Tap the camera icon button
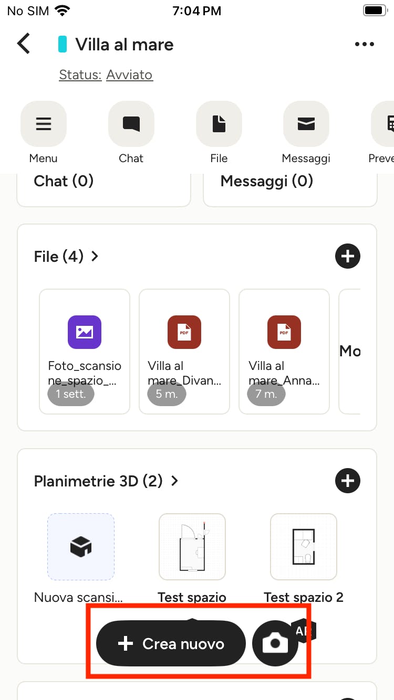This screenshot has height=700, width=394. 275,643
